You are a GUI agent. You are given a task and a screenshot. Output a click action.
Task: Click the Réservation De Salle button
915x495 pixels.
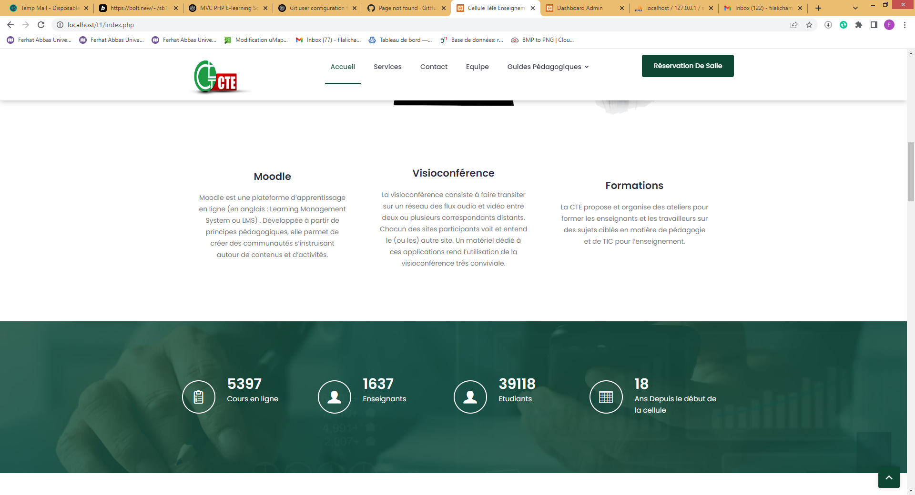pos(688,66)
